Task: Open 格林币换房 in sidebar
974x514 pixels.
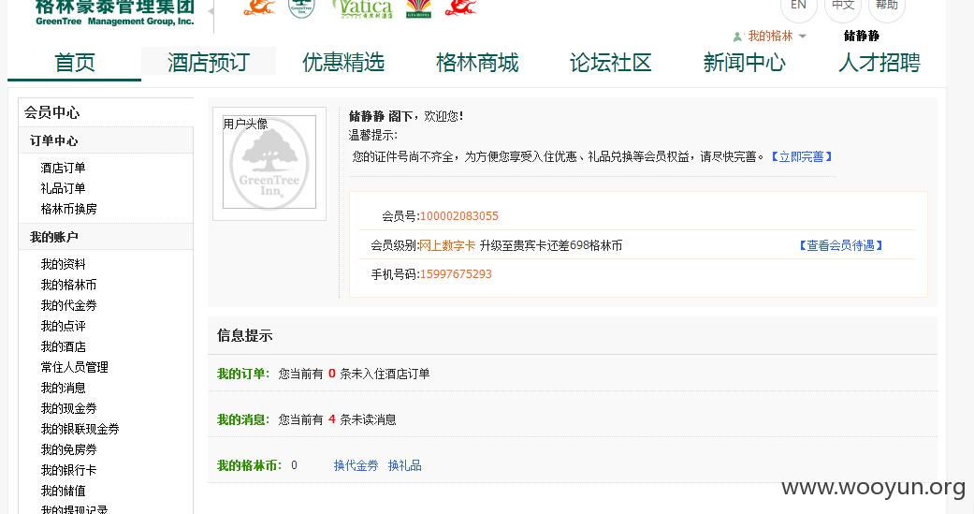Action: tap(68, 209)
